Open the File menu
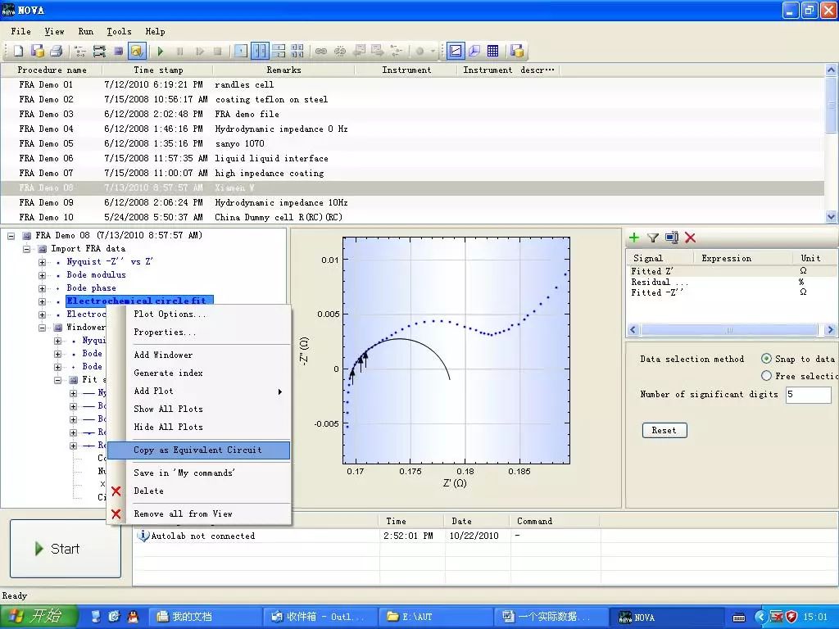 (x=20, y=32)
